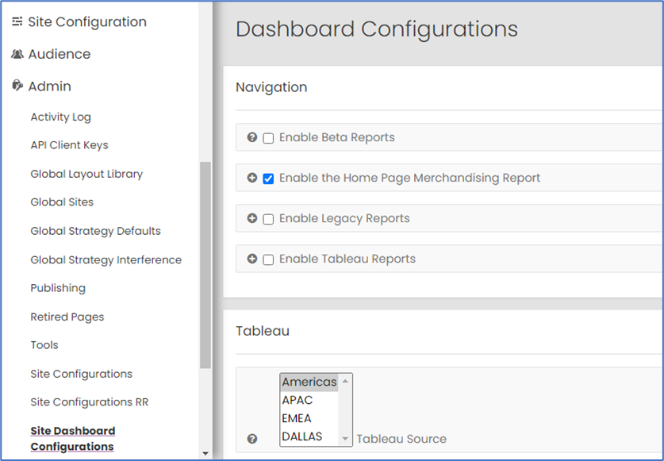
Task: Expand the Enable Tableau Reports plus icon
Action: pos(252,259)
